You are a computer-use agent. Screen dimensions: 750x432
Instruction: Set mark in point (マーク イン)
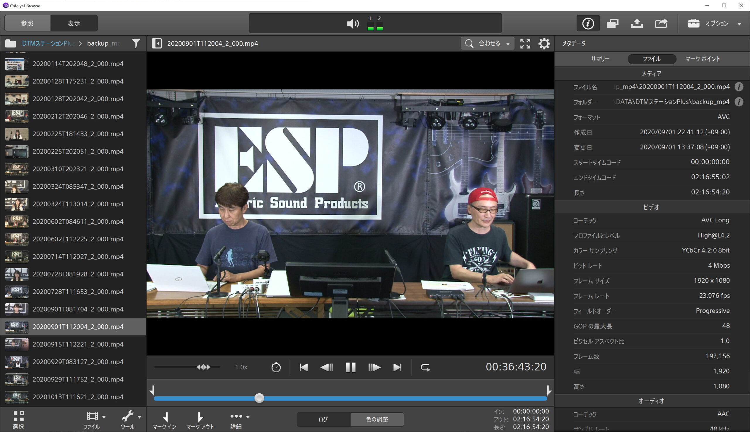point(164,421)
